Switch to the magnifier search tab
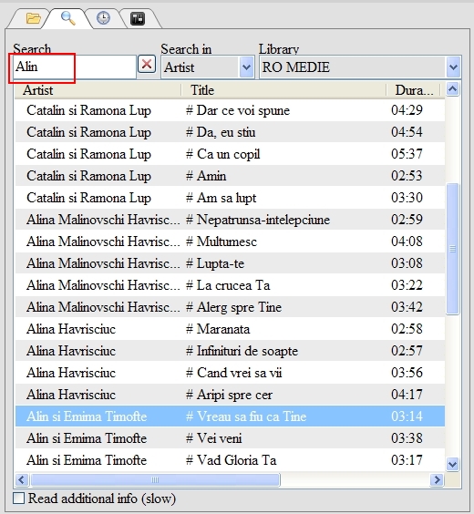 click(67, 18)
